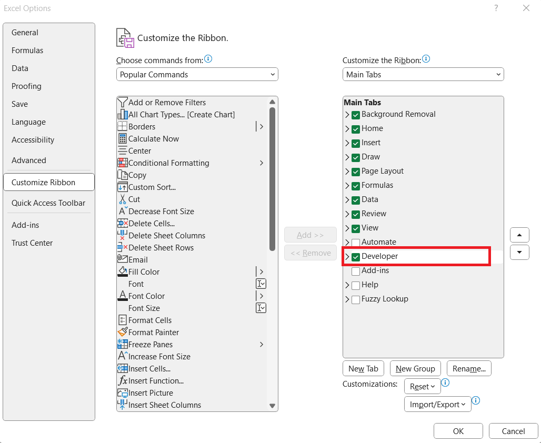Expand the Freeze Panes submenu arrow

262,344
